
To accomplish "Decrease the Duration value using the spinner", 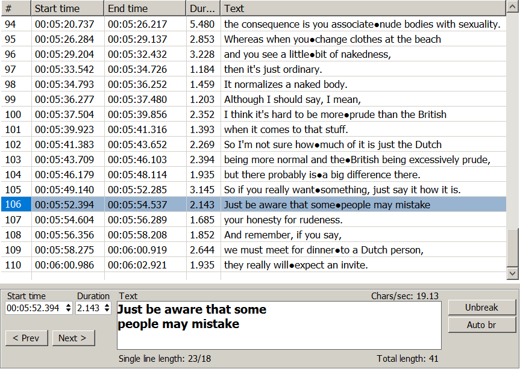I will click(x=107, y=310).
